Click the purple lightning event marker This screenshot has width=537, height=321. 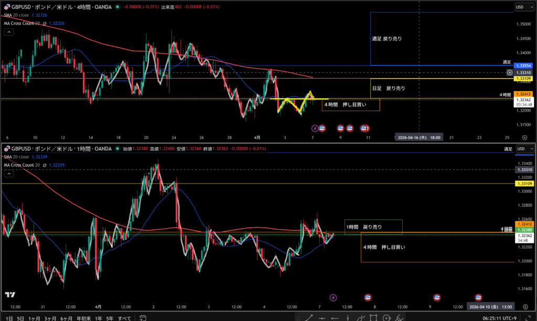tap(315, 127)
